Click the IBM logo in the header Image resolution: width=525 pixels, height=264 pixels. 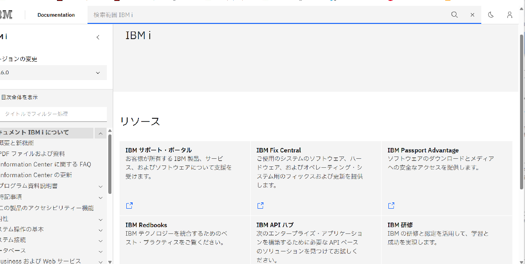(6, 15)
